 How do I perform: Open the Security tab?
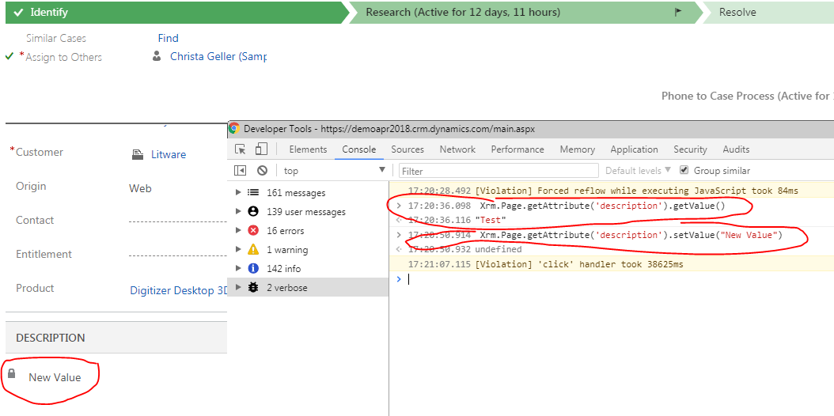point(690,149)
